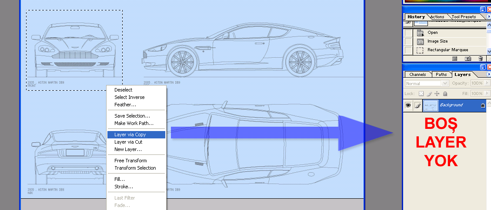Viewport: 491px width, 210px height.
Task: Click the Lock image pixels brush icon
Action: (429, 94)
